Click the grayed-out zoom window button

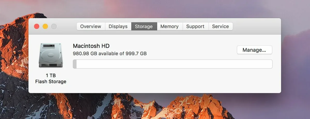54,26
